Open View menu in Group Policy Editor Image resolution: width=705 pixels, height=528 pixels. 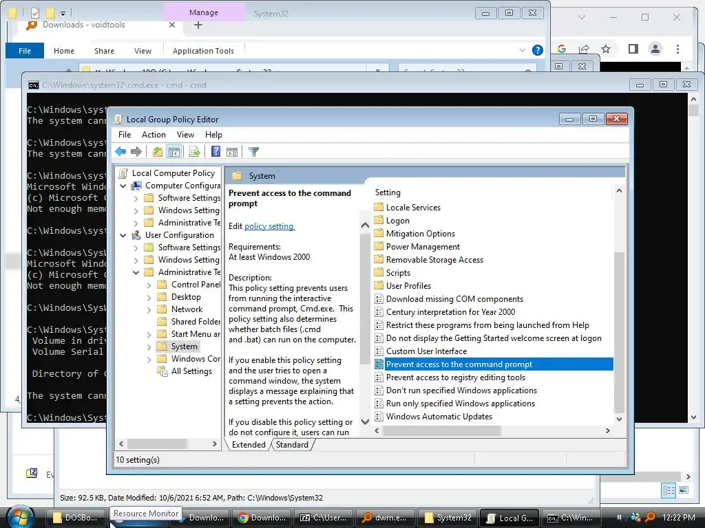[x=185, y=135]
